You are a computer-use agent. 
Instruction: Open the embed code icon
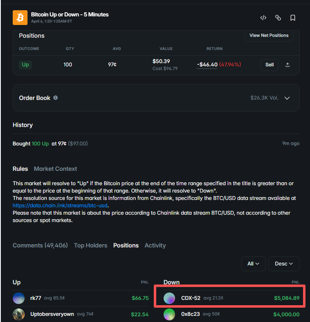click(x=263, y=18)
